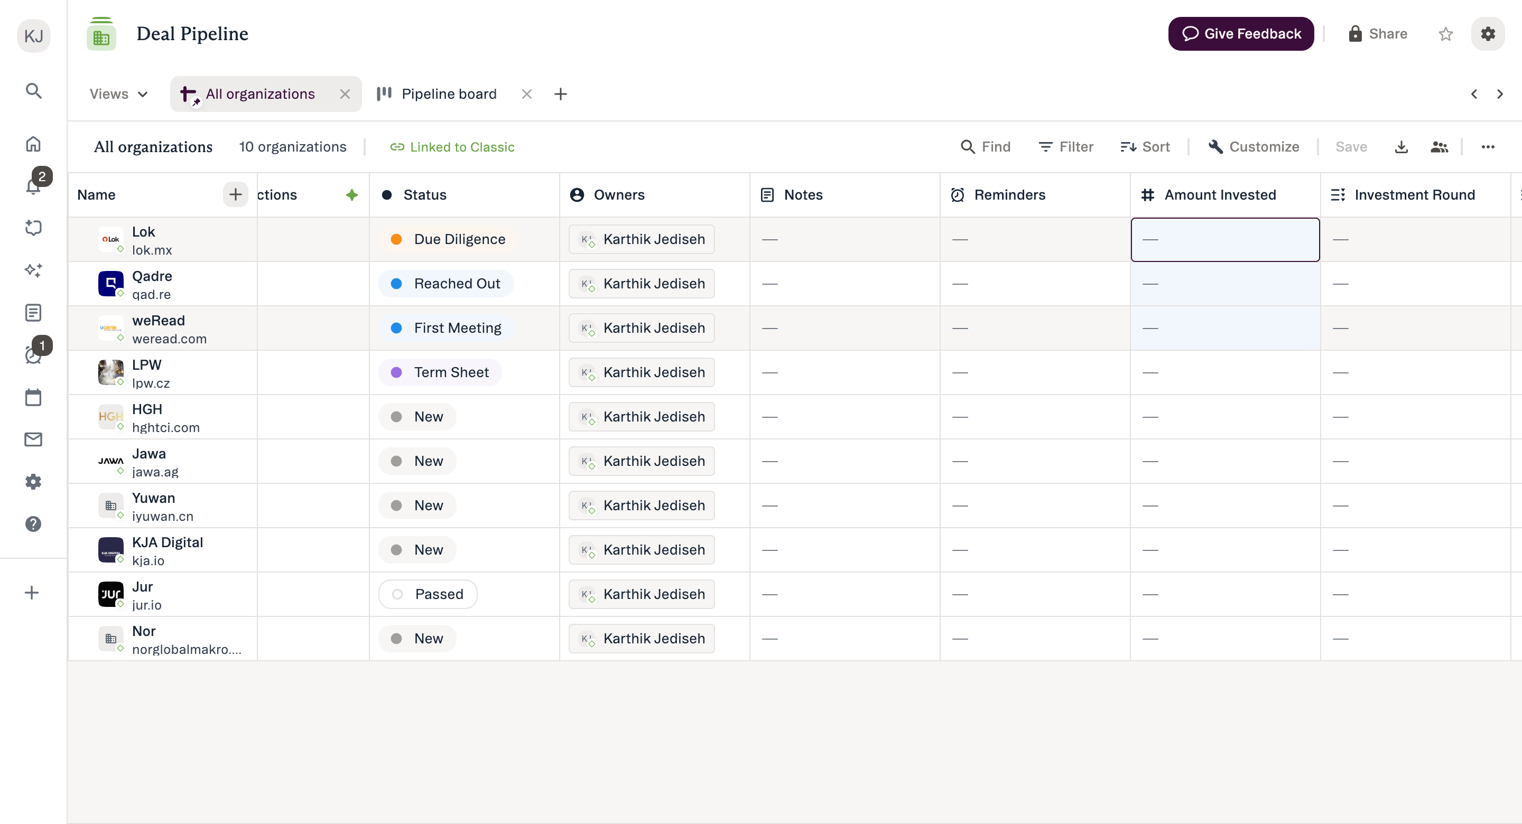
Task: Open notifications bell with badge 2
Action: pos(34,185)
